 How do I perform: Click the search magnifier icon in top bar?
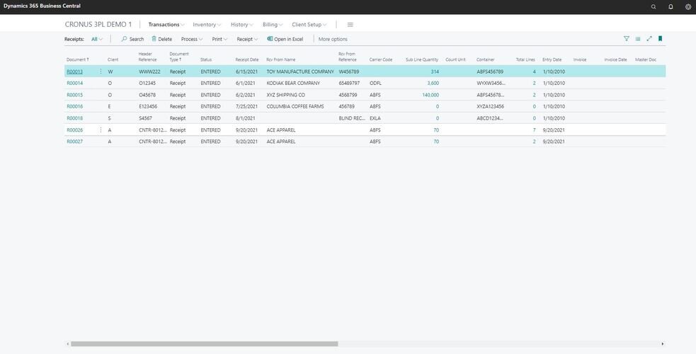pyautogui.click(x=654, y=6)
